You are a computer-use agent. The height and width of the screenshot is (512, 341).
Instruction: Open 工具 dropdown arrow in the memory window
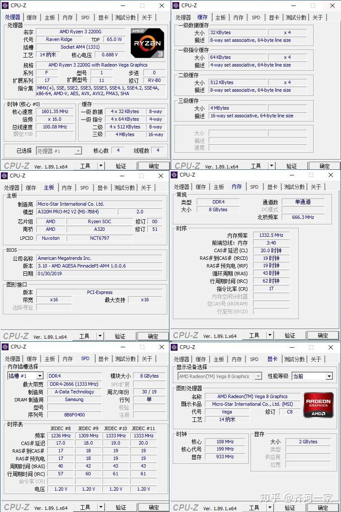click(x=270, y=335)
